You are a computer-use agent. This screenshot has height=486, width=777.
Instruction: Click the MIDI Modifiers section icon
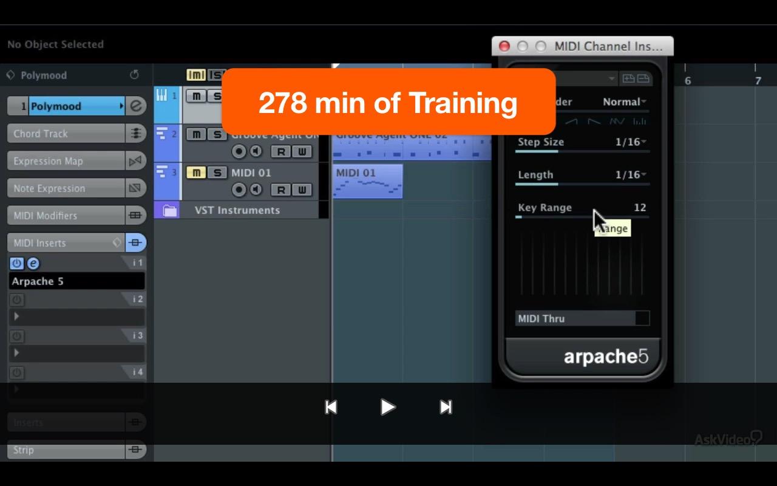click(x=136, y=215)
